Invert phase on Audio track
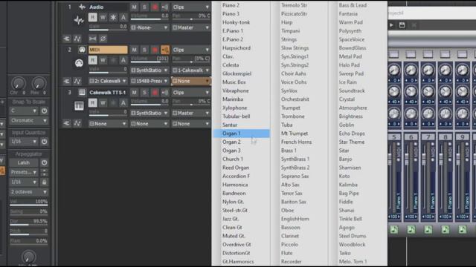Viewport: 476px width, 267px height. [103, 39]
